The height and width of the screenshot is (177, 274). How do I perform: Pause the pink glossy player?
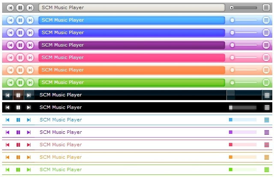coord(20,58)
